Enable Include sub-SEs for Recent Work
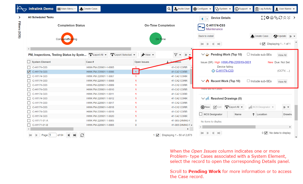This screenshot has width=303, height=184. click(x=248, y=81)
